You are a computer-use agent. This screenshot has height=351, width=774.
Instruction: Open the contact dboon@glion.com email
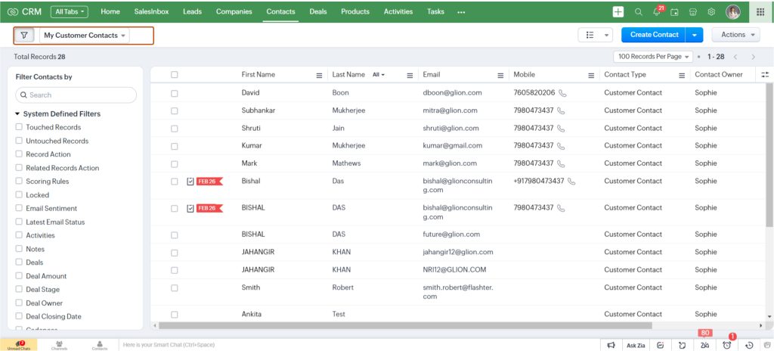[x=452, y=93]
